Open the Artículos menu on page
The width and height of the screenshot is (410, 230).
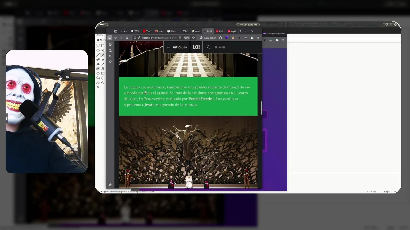point(177,47)
